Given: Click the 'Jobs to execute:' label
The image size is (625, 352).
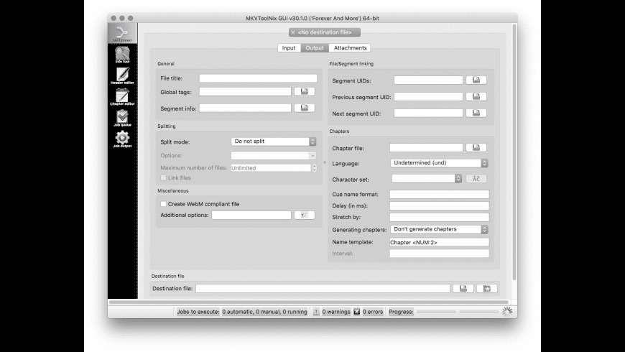Looking at the screenshot, I should coord(198,312).
